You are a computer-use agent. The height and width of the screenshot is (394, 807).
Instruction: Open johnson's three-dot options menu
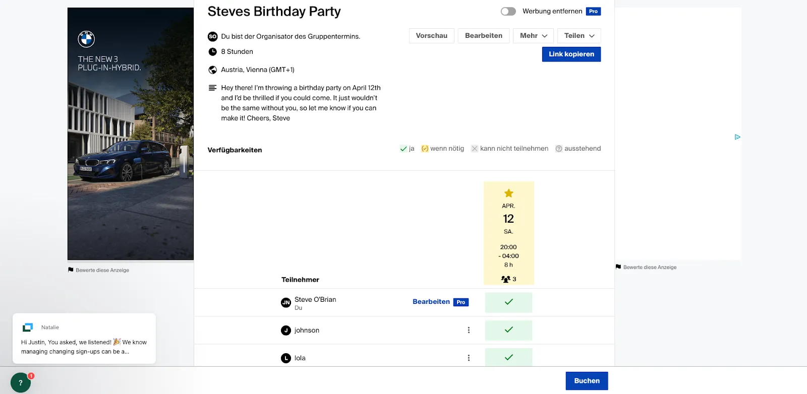click(x=469, y=330)
